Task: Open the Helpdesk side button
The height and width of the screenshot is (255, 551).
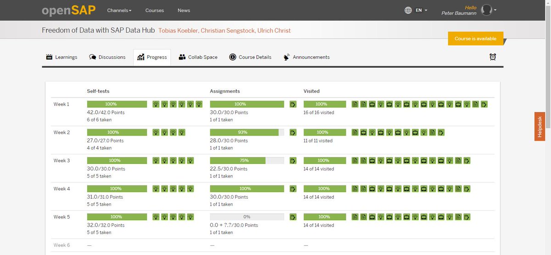Action: [x=540, y=126]
